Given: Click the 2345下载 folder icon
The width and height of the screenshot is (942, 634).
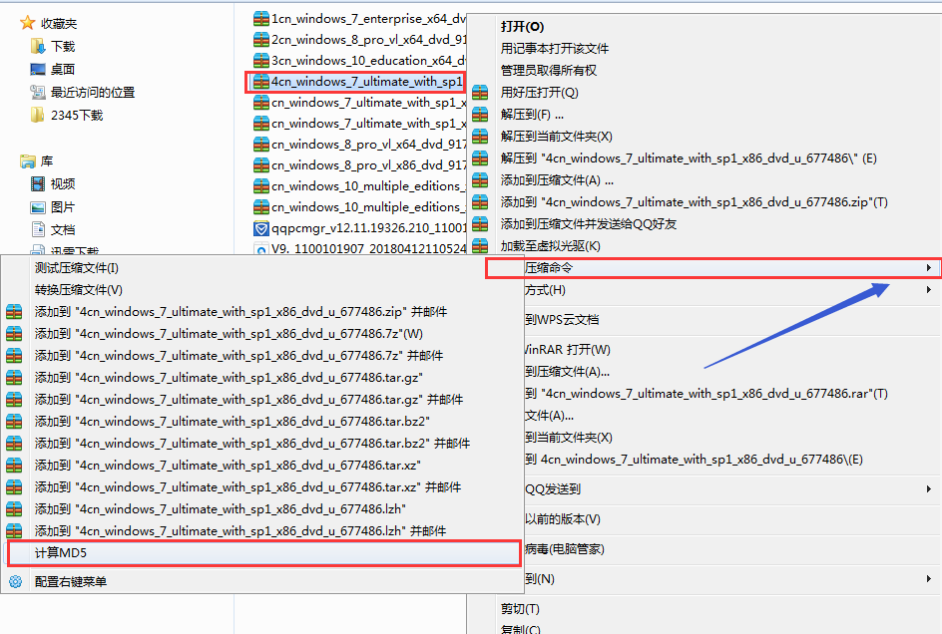Looking at the screenshot, I should (x=38, y=116).
